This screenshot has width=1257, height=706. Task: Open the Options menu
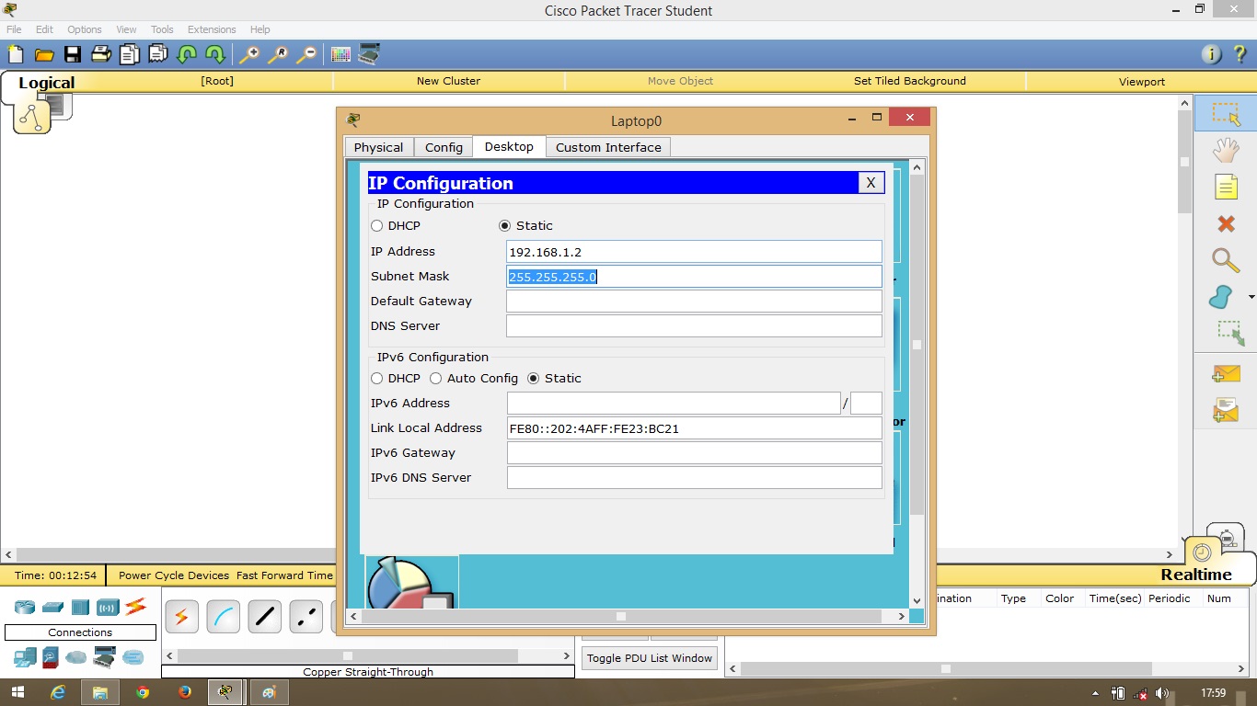[x=85, y=29]
